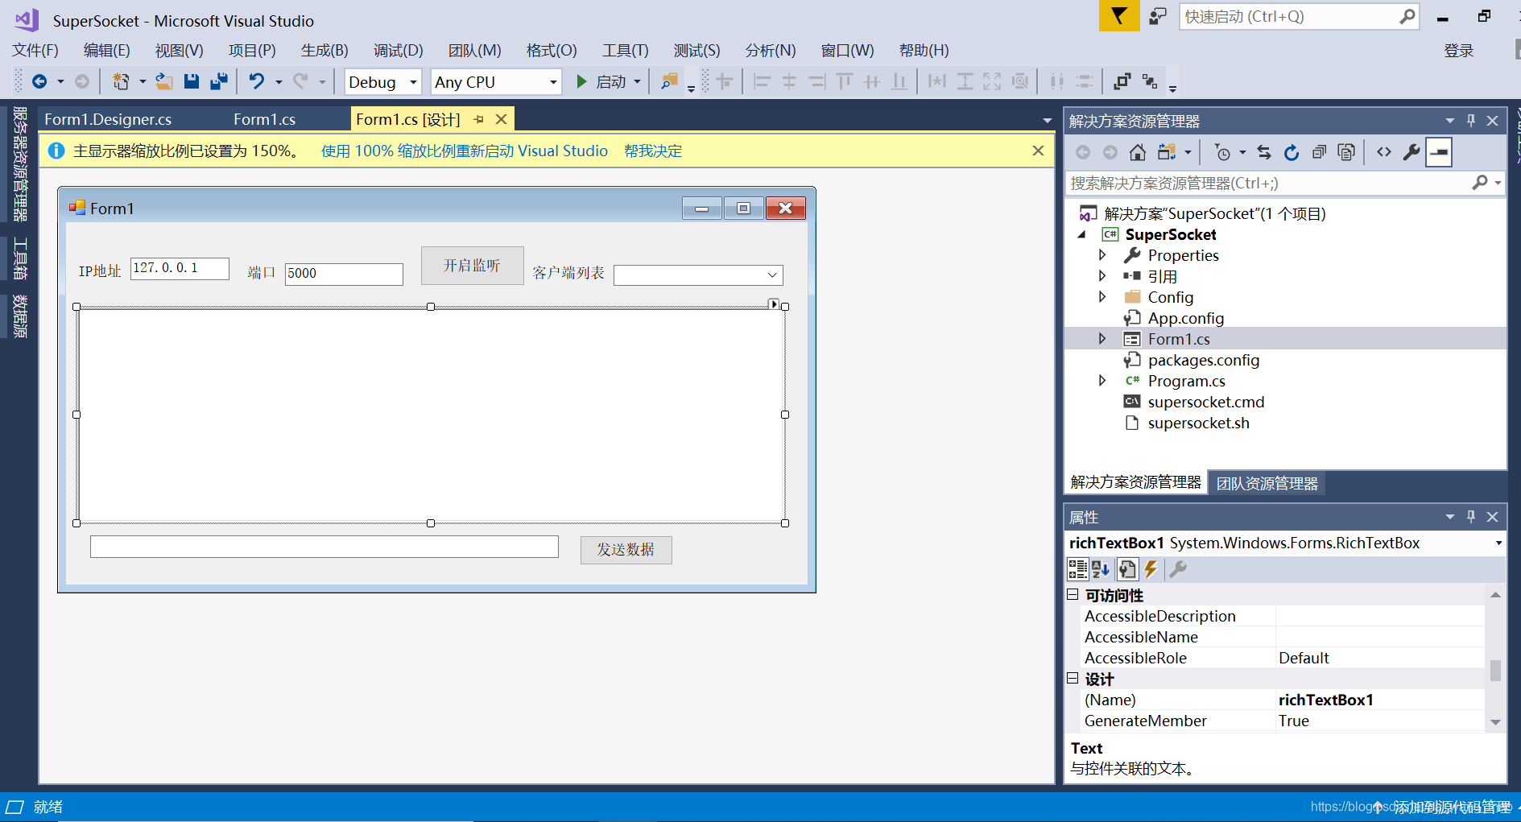This screenshot has width=1521, height=822.
Task: Collapse the 可访问性 property category
Action: tap(1073, 595)
